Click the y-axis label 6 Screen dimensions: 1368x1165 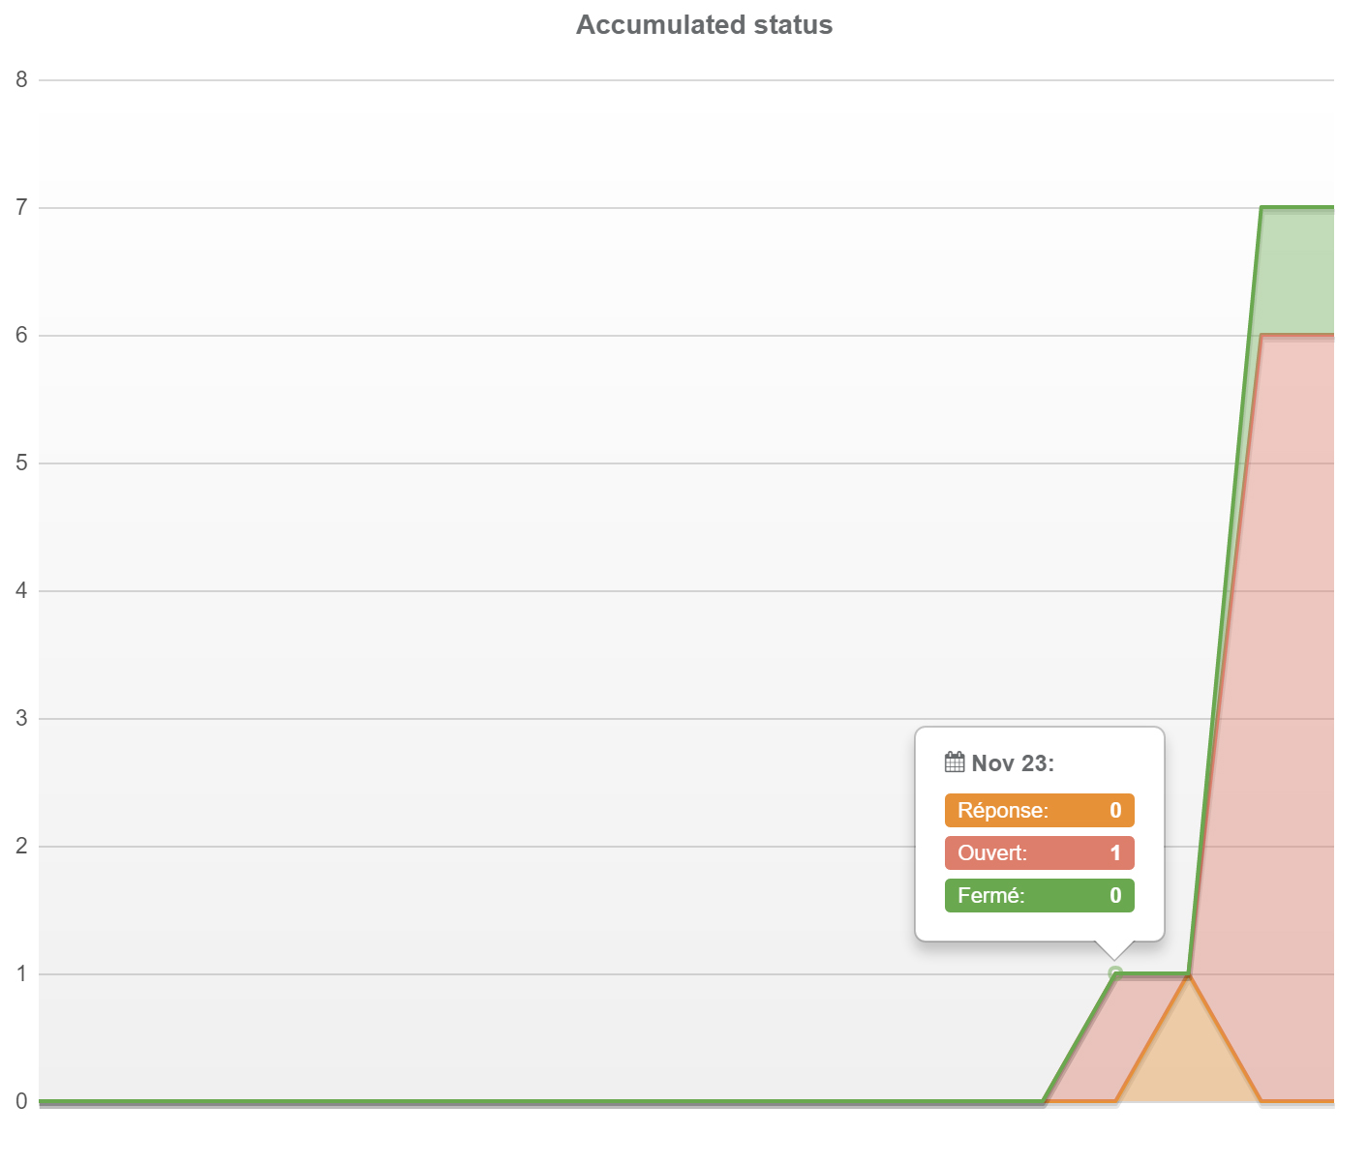(21, 336)
